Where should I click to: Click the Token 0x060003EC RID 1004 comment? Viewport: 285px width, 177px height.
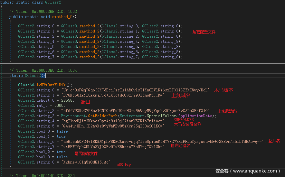tap(43, 70)
